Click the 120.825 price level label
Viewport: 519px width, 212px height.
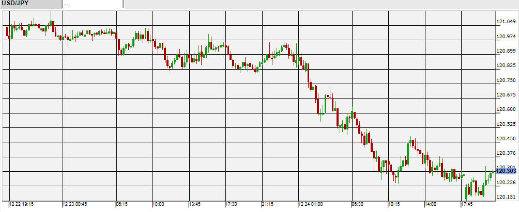506,66
